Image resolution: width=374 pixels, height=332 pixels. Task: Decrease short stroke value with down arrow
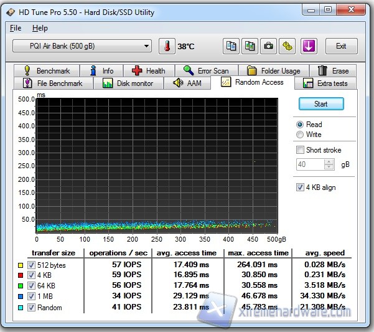(x=329, y=168)
